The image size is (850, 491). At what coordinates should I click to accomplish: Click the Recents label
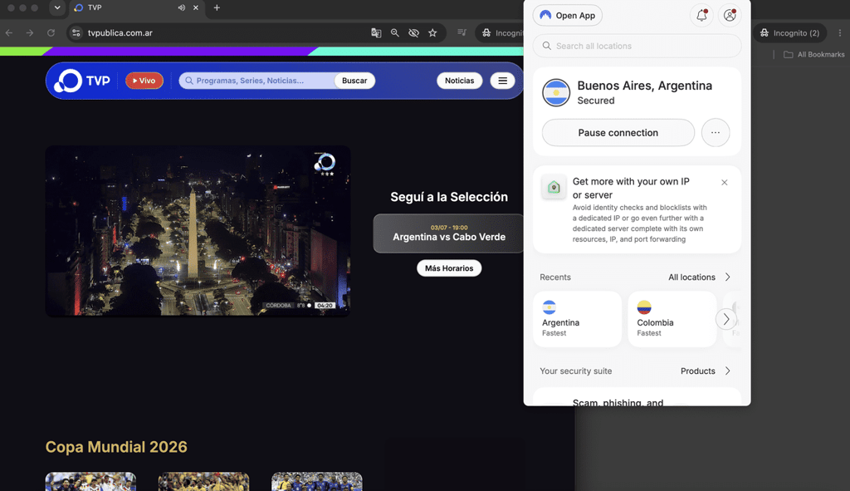click(555, 277)
